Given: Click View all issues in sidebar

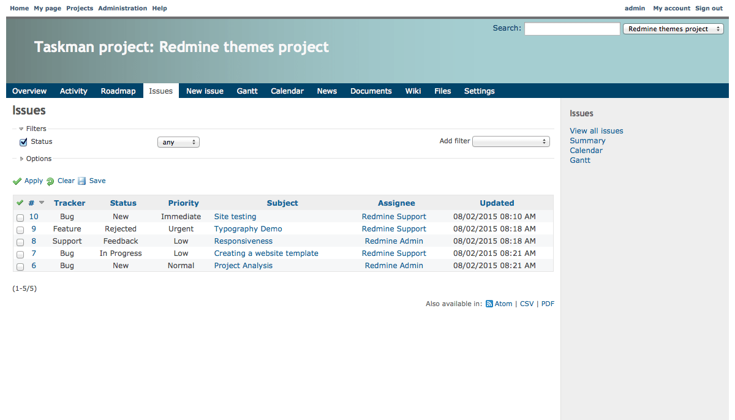Looking at the screenshot, I should (597, 131).
